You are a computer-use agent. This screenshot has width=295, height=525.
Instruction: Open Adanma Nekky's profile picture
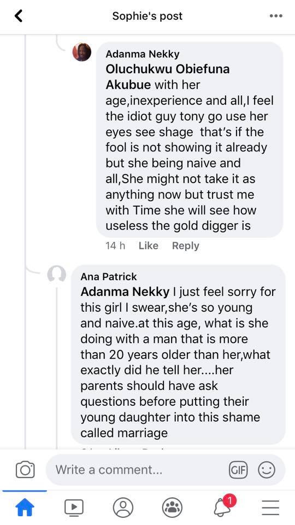82,52
